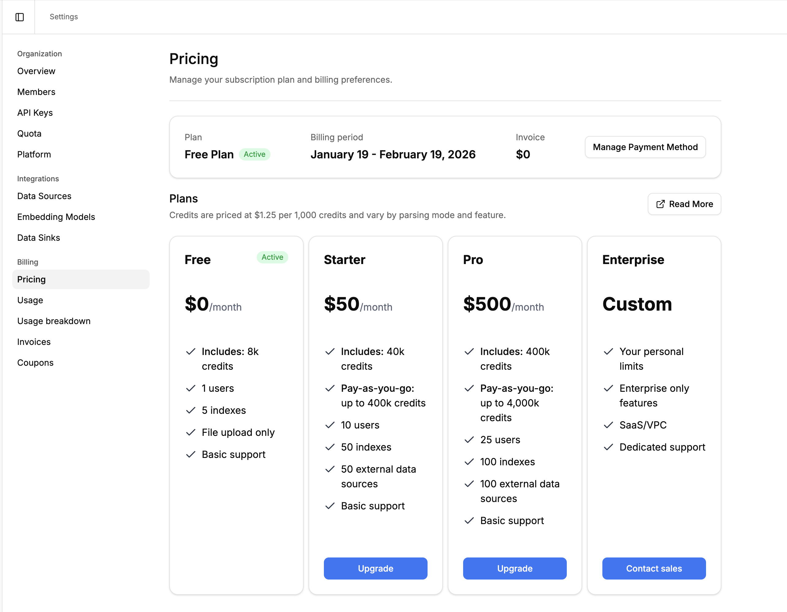The image size is (787, 612).
Task: Navigate to Platform settings
Action: pos(34,154)
